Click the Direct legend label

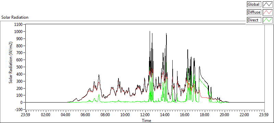point(254,20)
